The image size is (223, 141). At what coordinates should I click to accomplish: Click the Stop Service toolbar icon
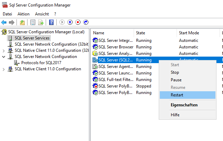(x=78, y=22)
